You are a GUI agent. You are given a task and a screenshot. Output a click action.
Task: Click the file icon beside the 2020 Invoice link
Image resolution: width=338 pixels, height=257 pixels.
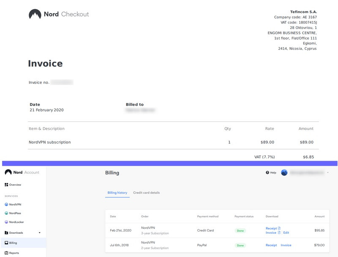click(x=279, y=232)
